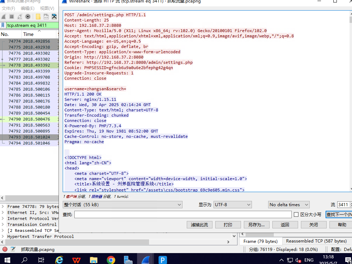352x264 pixels.
Task: Expand the Internet Protocol Version tree node
Action: pyautogui.click(x=3, y=219)
